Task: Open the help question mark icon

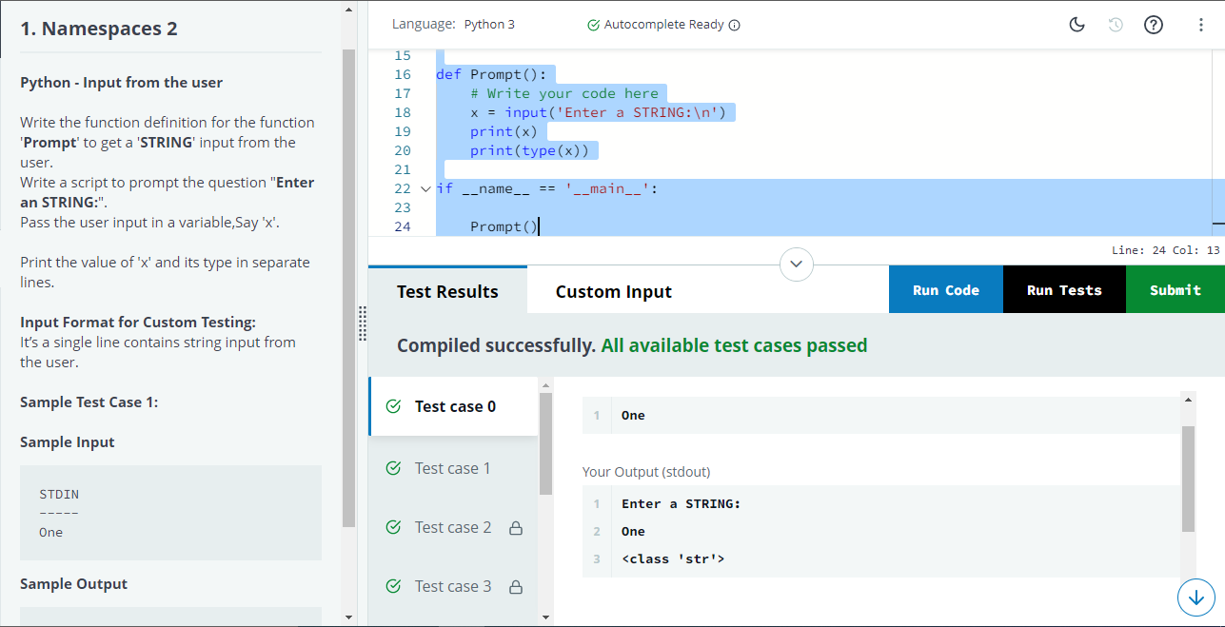Action: 1153,25
